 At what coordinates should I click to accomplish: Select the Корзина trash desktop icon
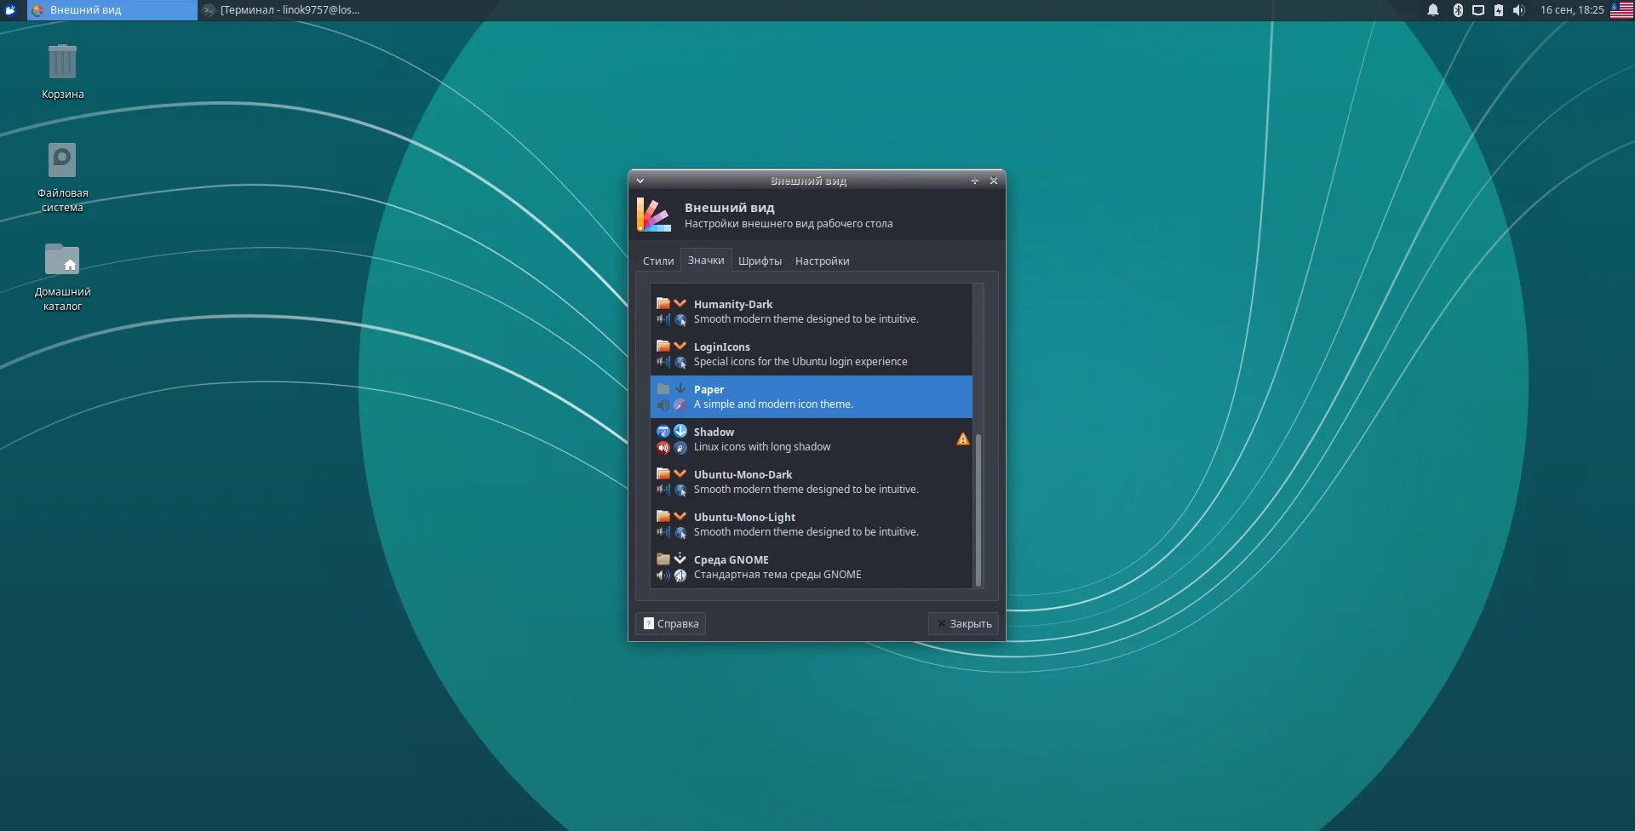pos(62,72)
